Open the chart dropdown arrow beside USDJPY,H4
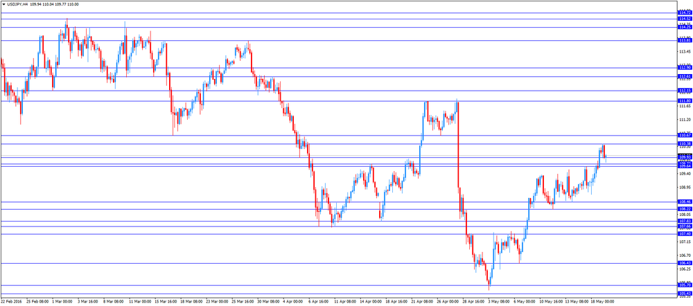Viewport: 693px width, 306px height. pos(3,4)
